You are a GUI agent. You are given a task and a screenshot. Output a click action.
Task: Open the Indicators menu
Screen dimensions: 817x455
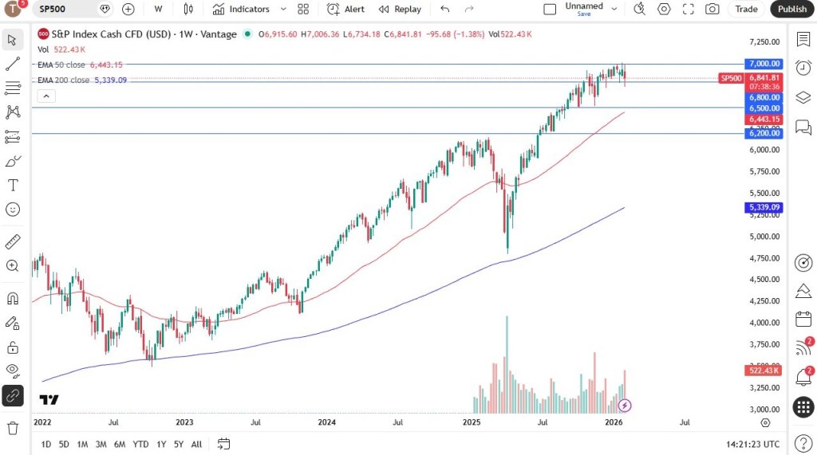click(x=241, y=9)
